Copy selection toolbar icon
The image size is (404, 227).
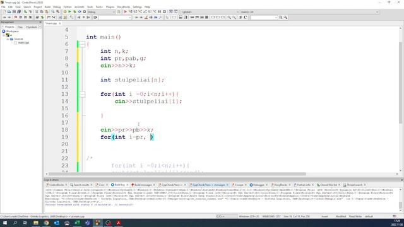coord(42,12)
